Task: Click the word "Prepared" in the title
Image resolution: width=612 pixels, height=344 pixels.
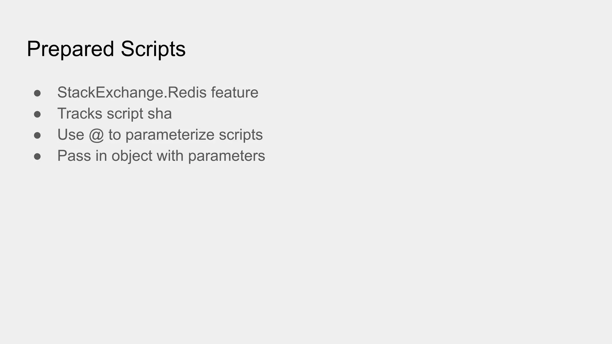Action: 71,49
